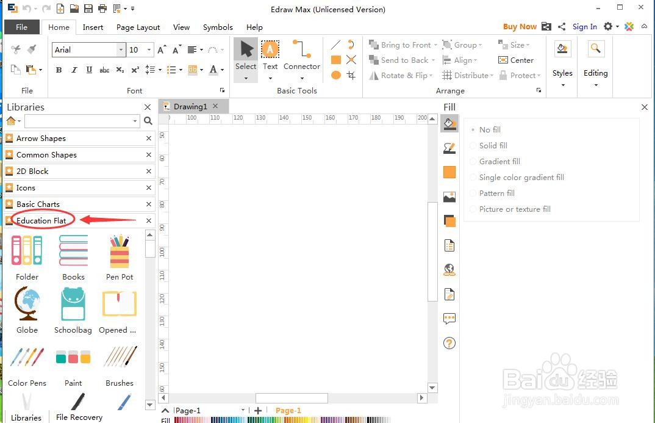The image size is (655, 423).
Task: Expand the Bring to Front dropdown arrow
Action: [x=435, y=45]
